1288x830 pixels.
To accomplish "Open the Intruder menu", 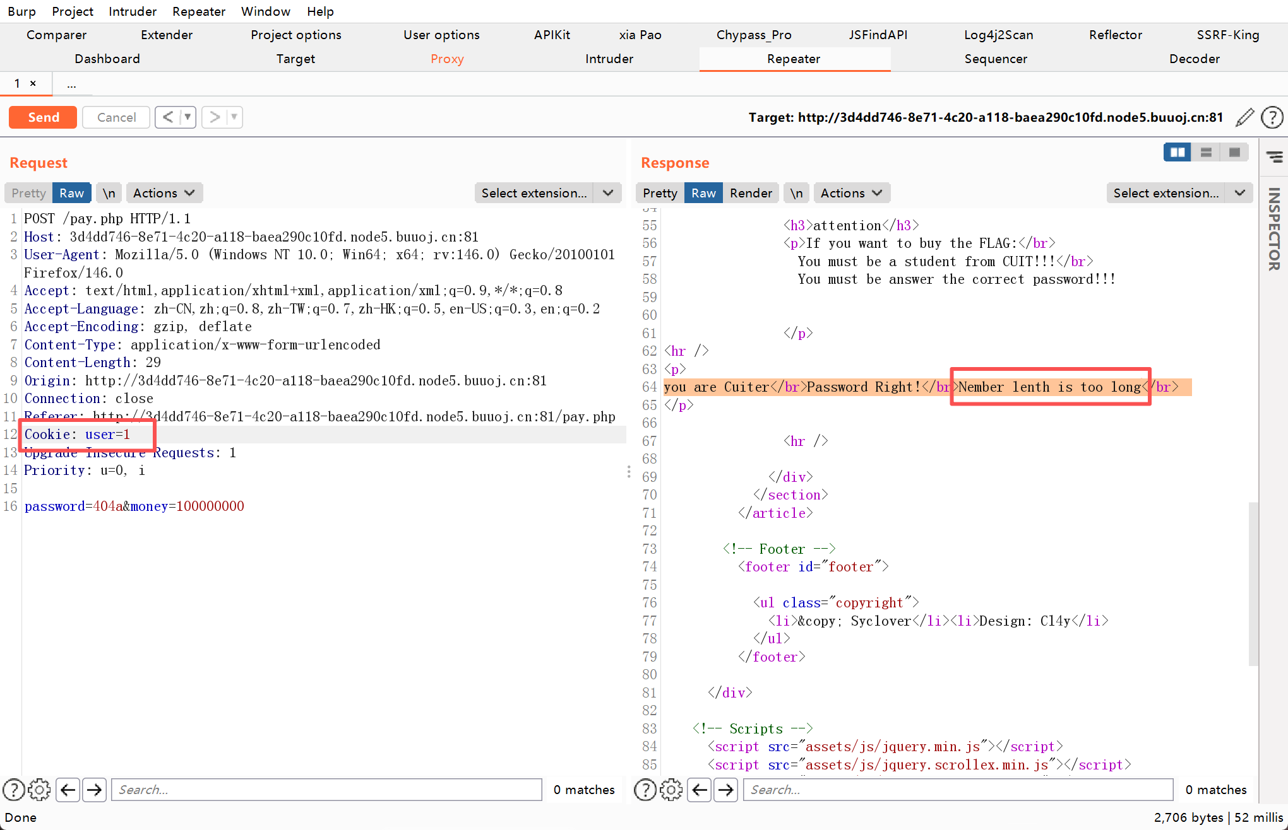I will pyautogui.click(x=132, y=11).
